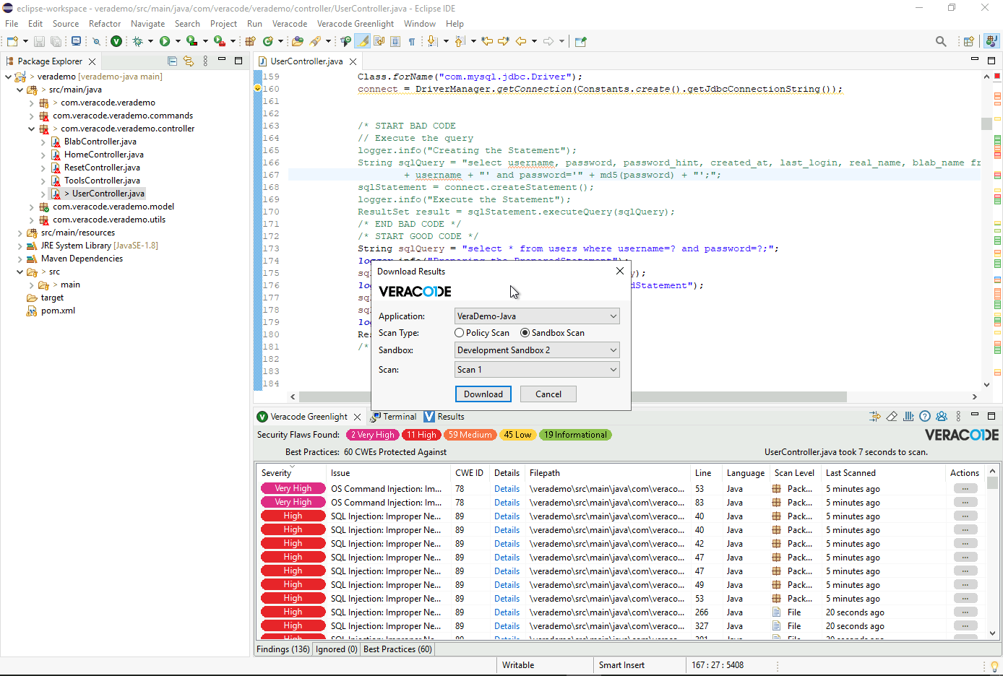1003x676 pixels.
Task: Open Greenlight view menu dots
Action: tap(958, 417)
